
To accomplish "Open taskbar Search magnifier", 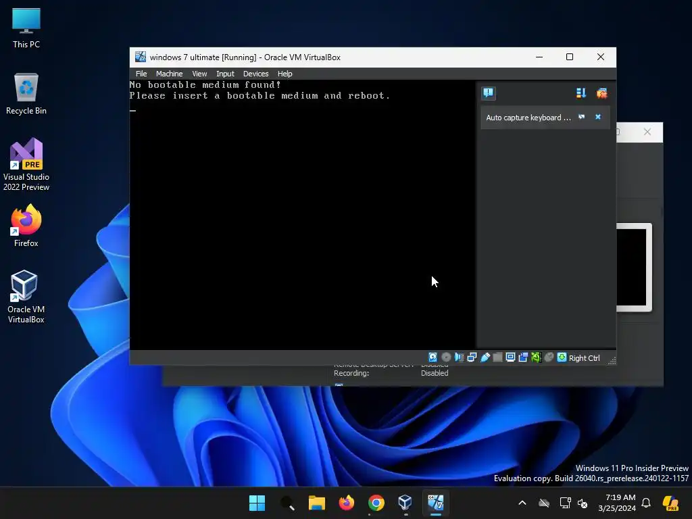I will tap(287, 503).
